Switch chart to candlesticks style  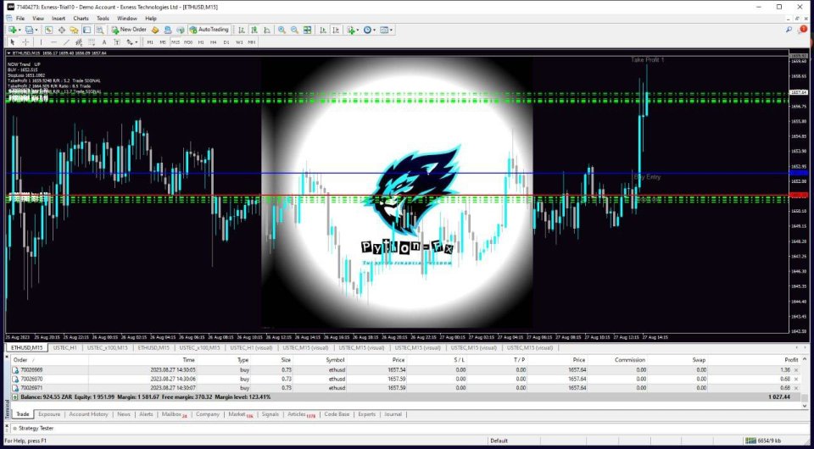pyautogui.click(x=254, y=30)
